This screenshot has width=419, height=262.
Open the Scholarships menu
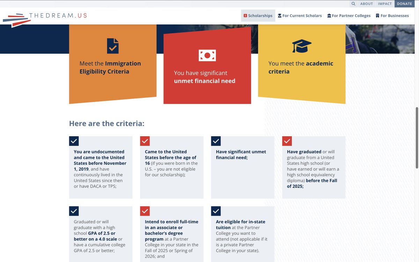[x=258, y=16]
